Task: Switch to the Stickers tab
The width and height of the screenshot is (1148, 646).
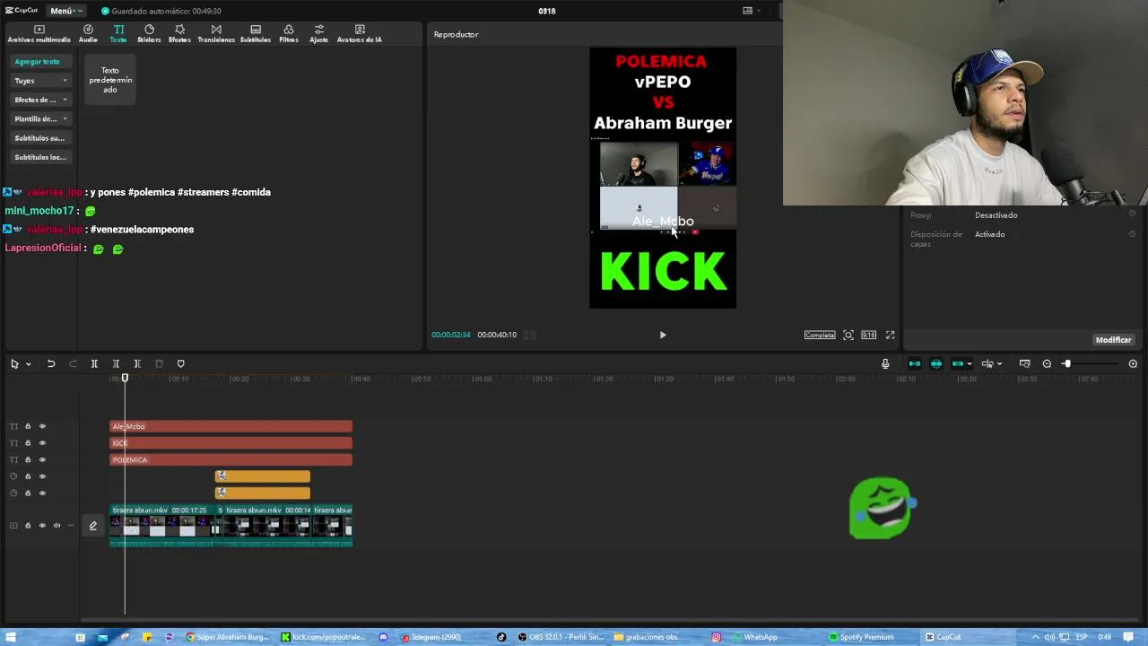Action: 149,34
